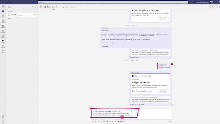Filter the chat list
This screenshot has height=124, width=220.
coord(32,7)
